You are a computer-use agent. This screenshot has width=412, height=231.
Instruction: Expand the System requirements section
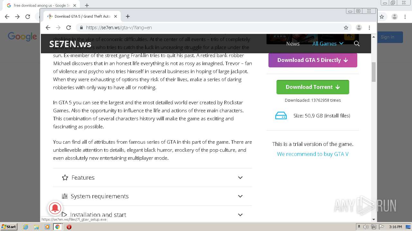[153, 196]
